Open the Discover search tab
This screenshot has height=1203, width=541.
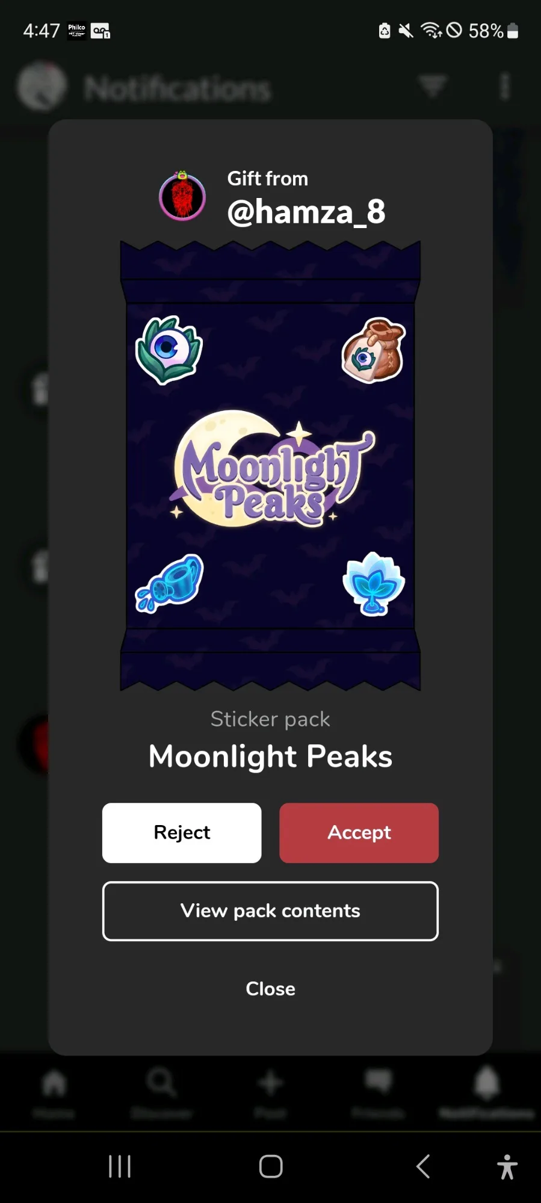pyautogui.click(x=162, y=1093)
